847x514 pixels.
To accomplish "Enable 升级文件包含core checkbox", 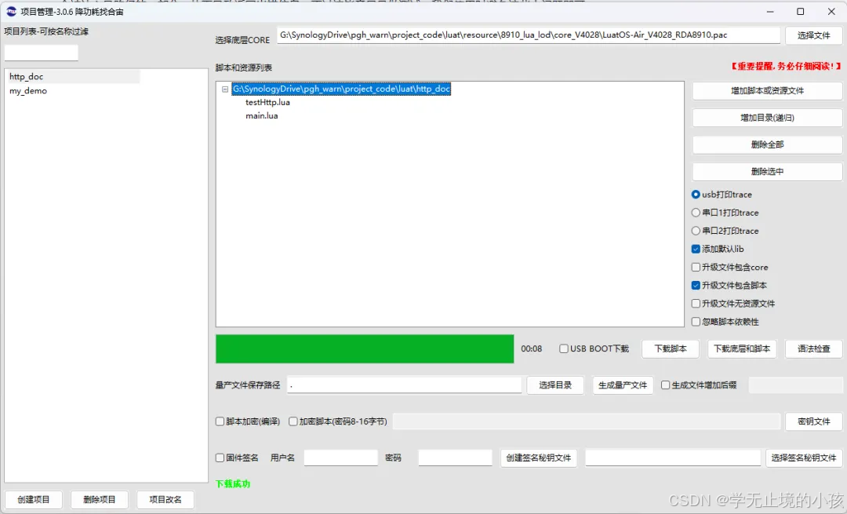I will tap(696, 268).
